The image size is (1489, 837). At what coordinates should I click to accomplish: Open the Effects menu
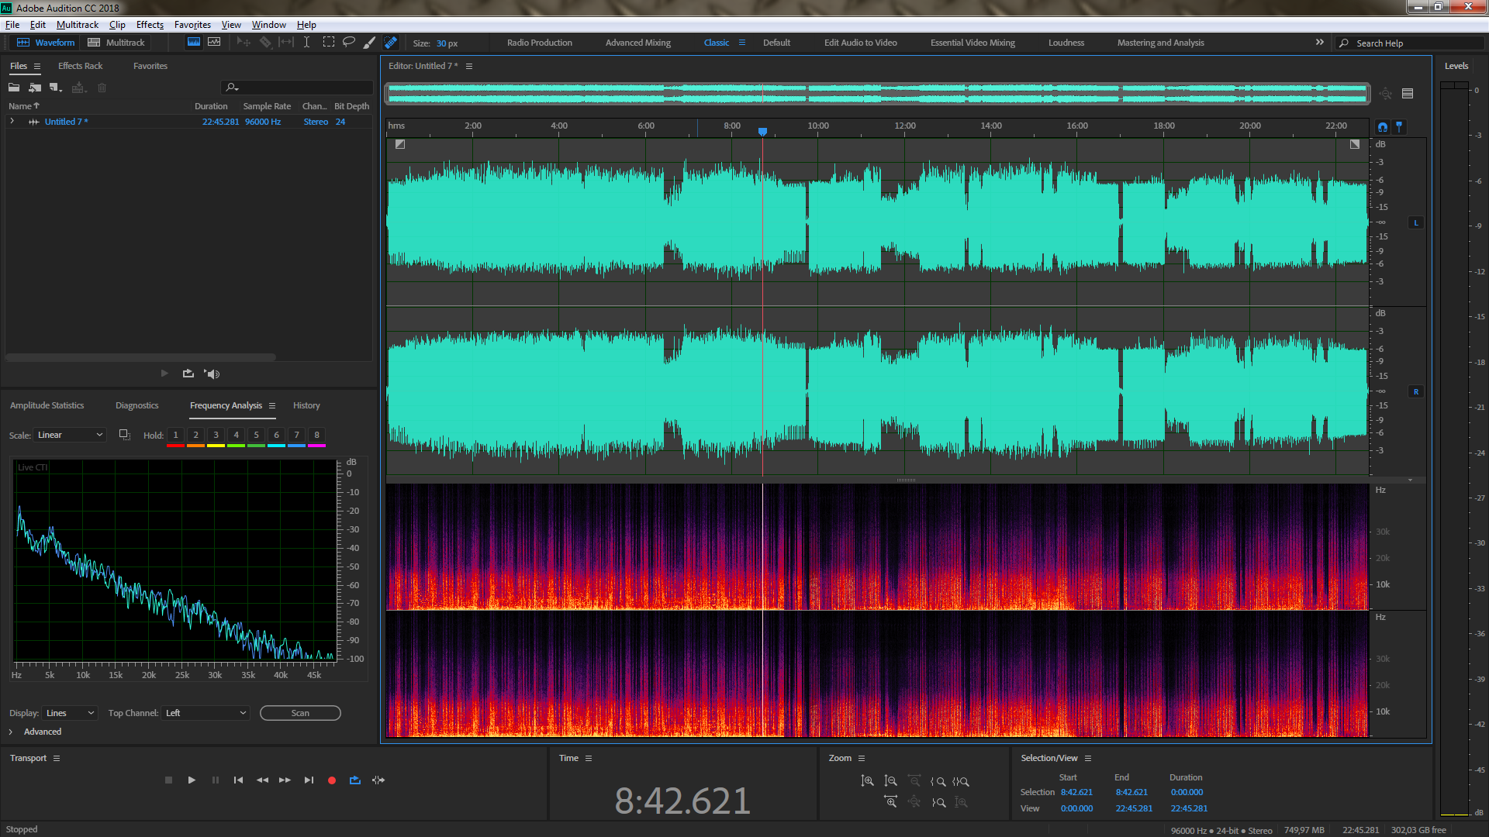(x=150, y=25)
